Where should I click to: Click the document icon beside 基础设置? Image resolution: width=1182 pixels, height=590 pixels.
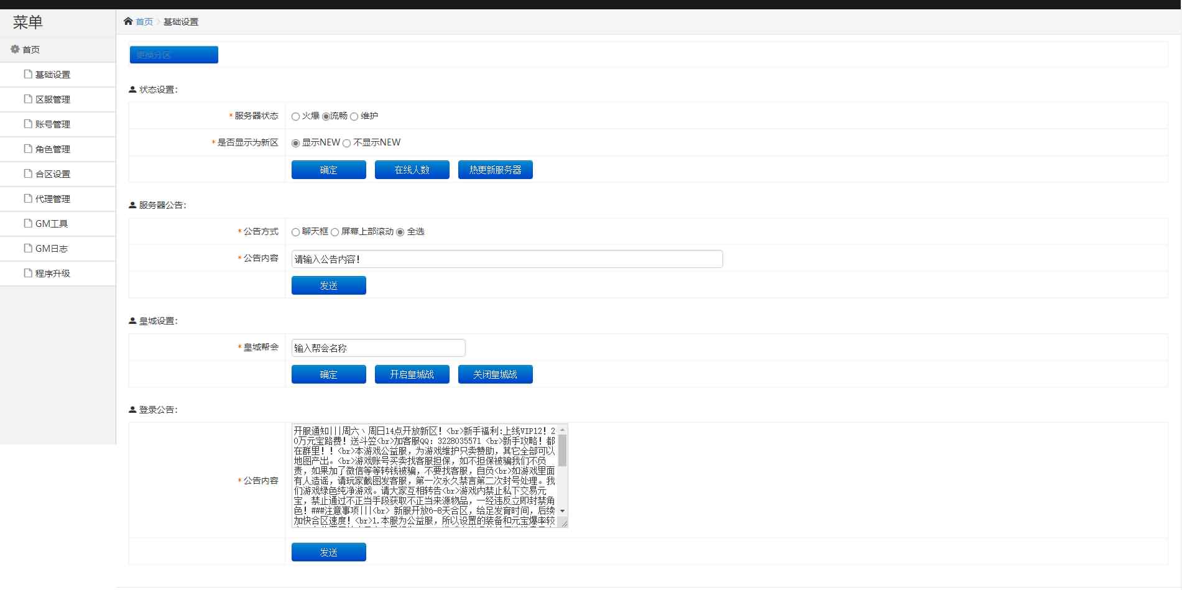pyautogui.click(x=27, y=74)
